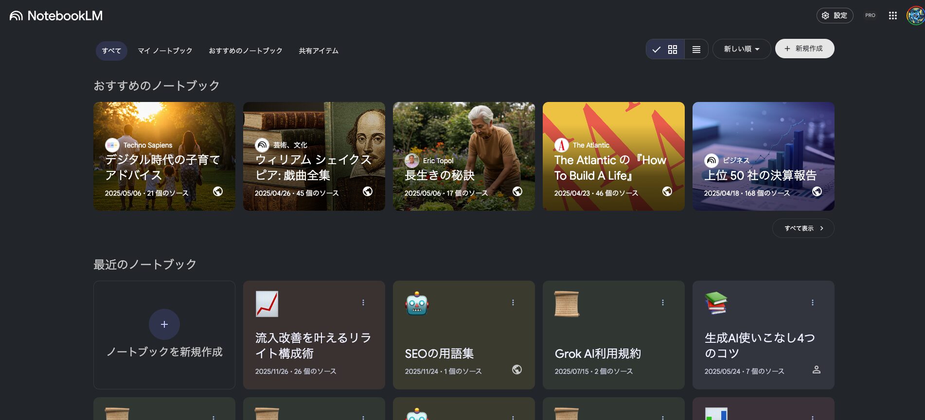Click chart emoji on 流入改善 notebook
Screen dimensions: 925x420
pos(267,304)
